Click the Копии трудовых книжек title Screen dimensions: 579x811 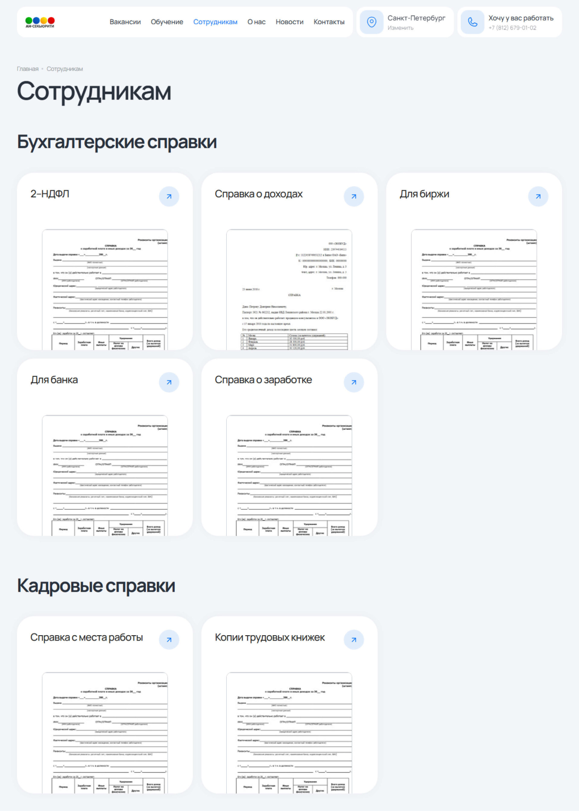click(270, 637)
